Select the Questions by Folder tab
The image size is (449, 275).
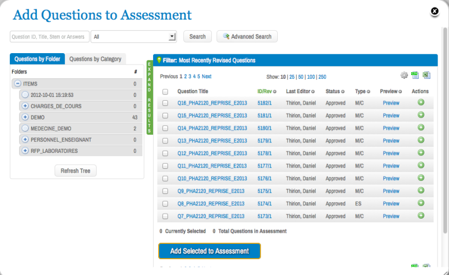[37, 59]
